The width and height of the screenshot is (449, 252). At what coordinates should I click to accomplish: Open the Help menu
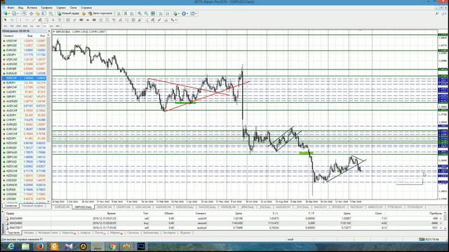point(86,8)
